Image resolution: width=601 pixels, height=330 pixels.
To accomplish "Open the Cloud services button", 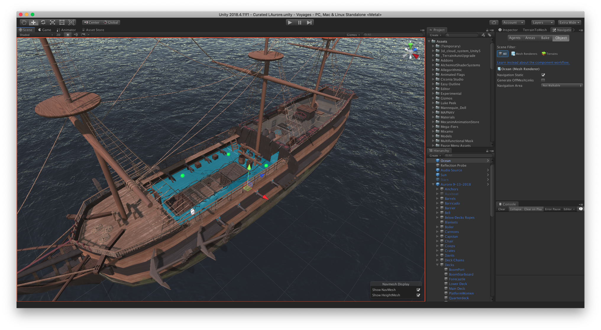I will coord(494,22).
